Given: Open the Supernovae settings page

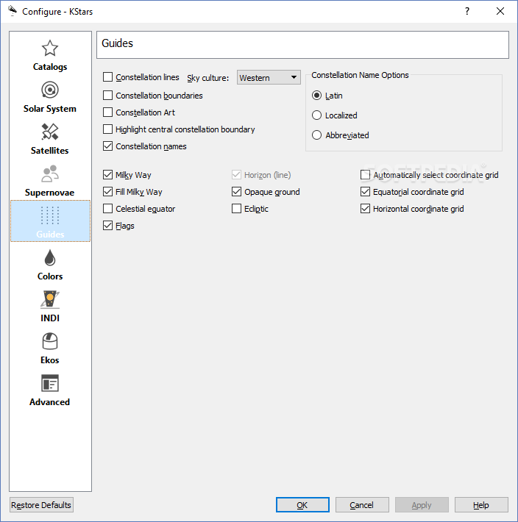Looking at the screenshot, I should coord(50,181).
